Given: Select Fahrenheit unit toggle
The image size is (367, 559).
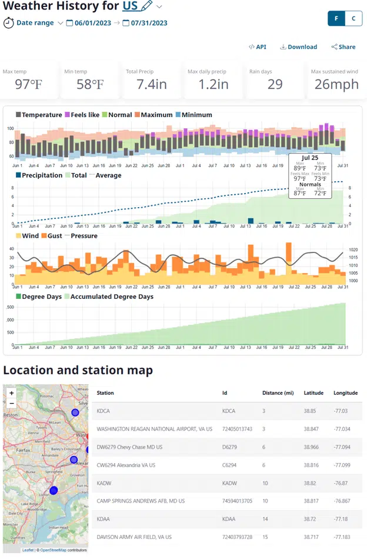Looking at the screenshot, I should [x=336, y=18].
